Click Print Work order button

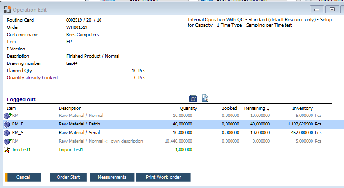(x=163, y=177)
